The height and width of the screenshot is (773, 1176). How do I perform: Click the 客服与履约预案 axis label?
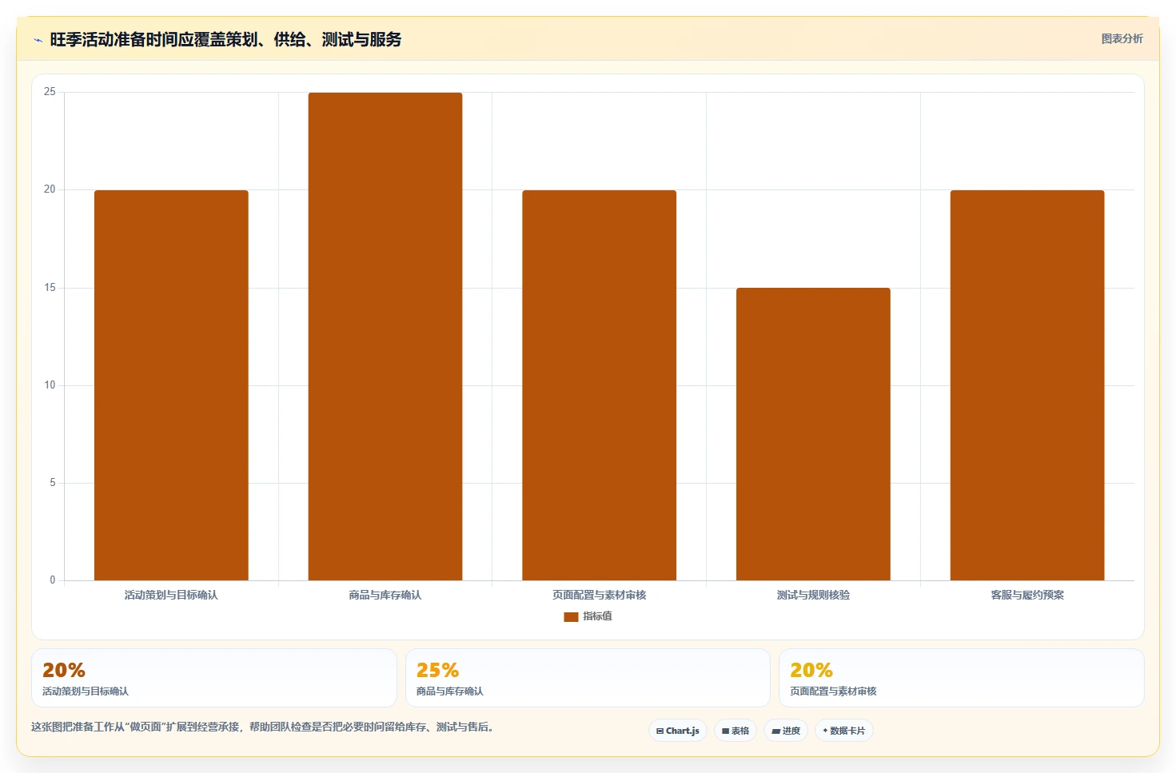pos(1027,595)
